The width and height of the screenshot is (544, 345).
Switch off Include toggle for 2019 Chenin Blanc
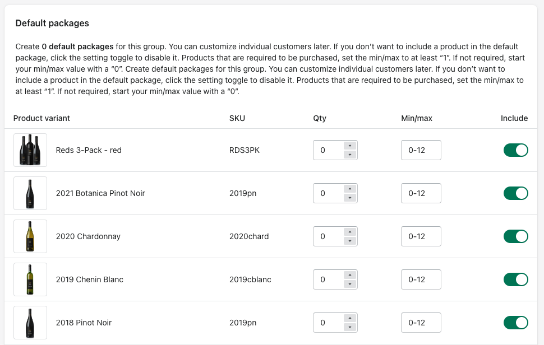point(515,279)
